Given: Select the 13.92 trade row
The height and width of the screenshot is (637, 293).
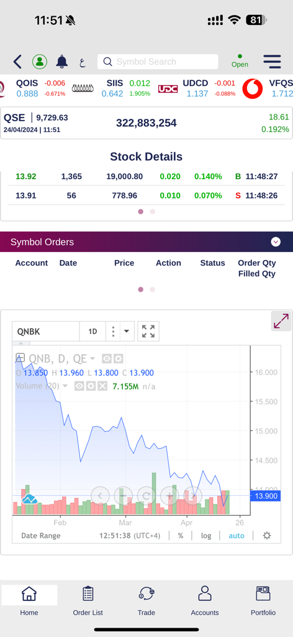Looking at the screenshot, I should pyautogui.click(x=146, y=177).
